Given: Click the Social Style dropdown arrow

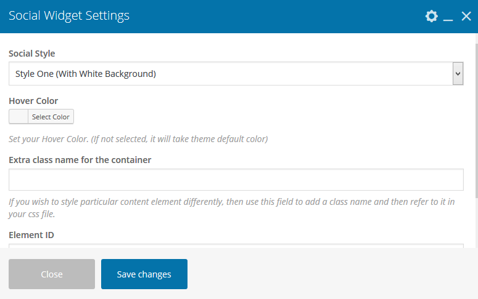Looking at the screenshot, I should point(458,74).
